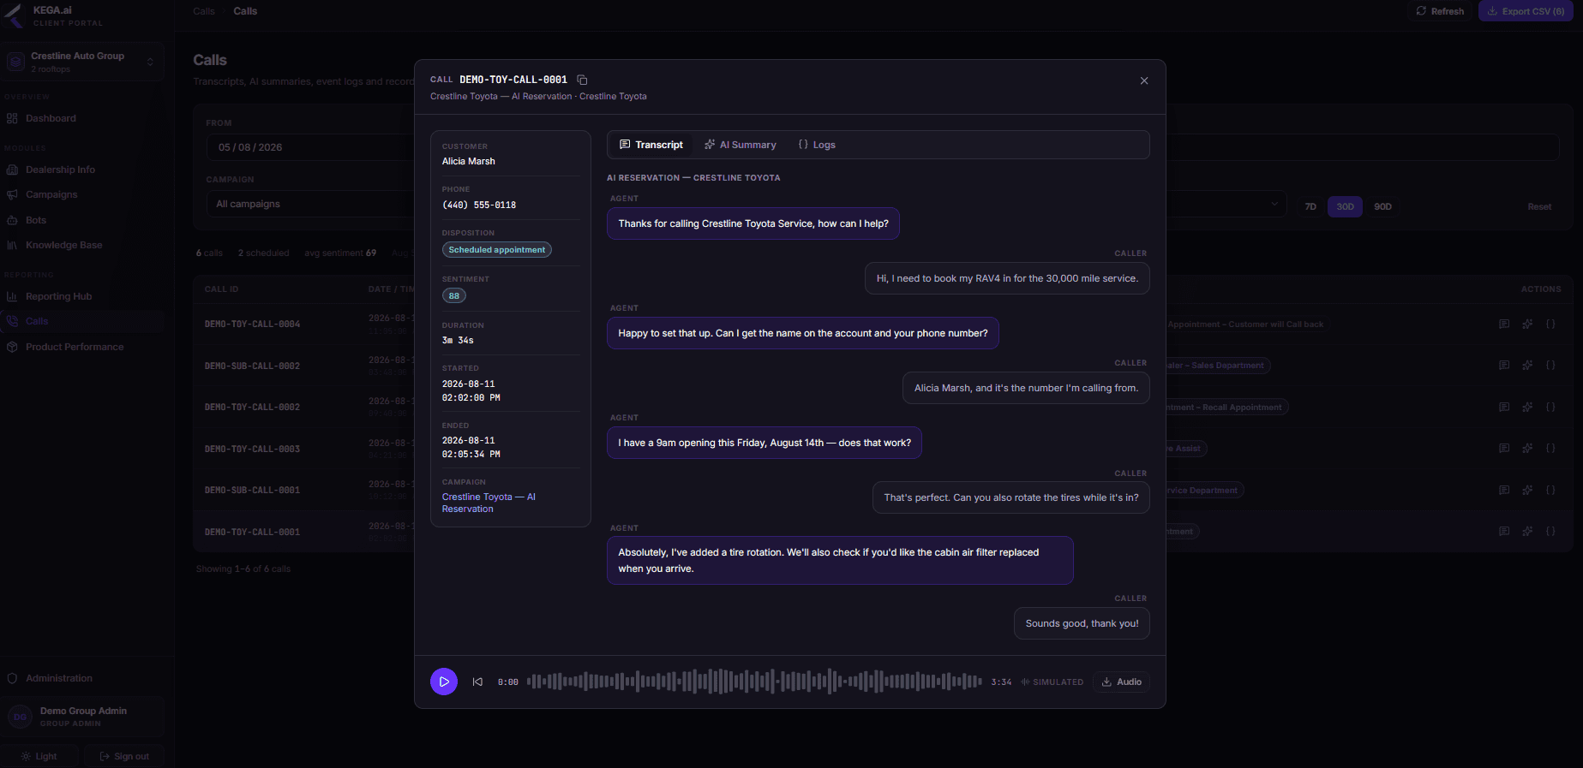
Task: Click call ID DEMO-TOY-CALL-0003 in the table
Action: point(252,449)
